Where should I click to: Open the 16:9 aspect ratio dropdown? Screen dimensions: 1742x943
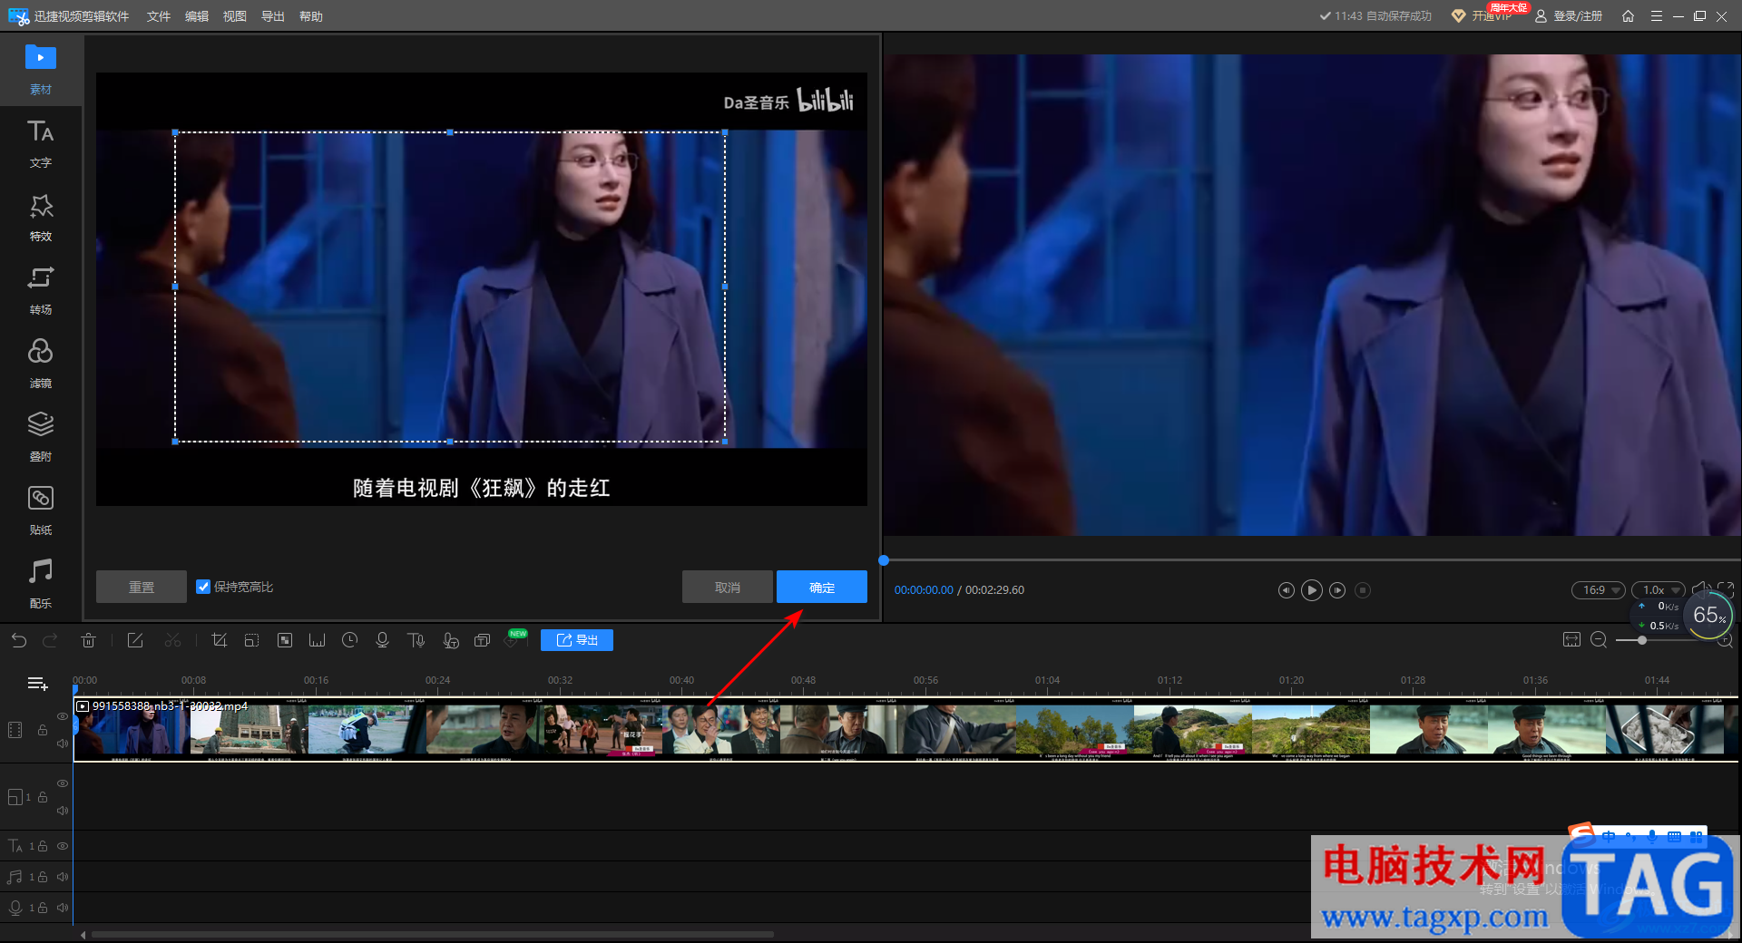point(1599,590)
